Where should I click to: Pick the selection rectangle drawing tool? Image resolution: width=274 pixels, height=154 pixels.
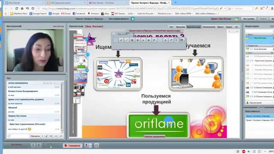115,40
